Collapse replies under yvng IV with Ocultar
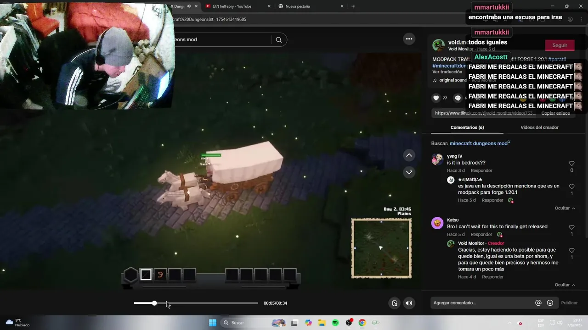The width and height of the screenshot is (588, 330). point(565,208)
